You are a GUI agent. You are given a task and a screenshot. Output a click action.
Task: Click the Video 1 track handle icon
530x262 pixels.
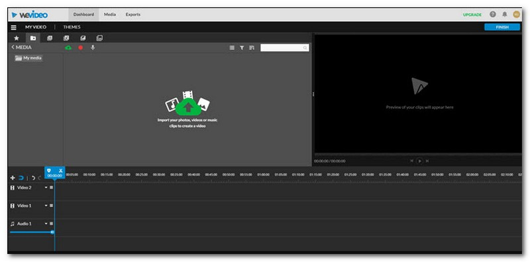[52, 205]
